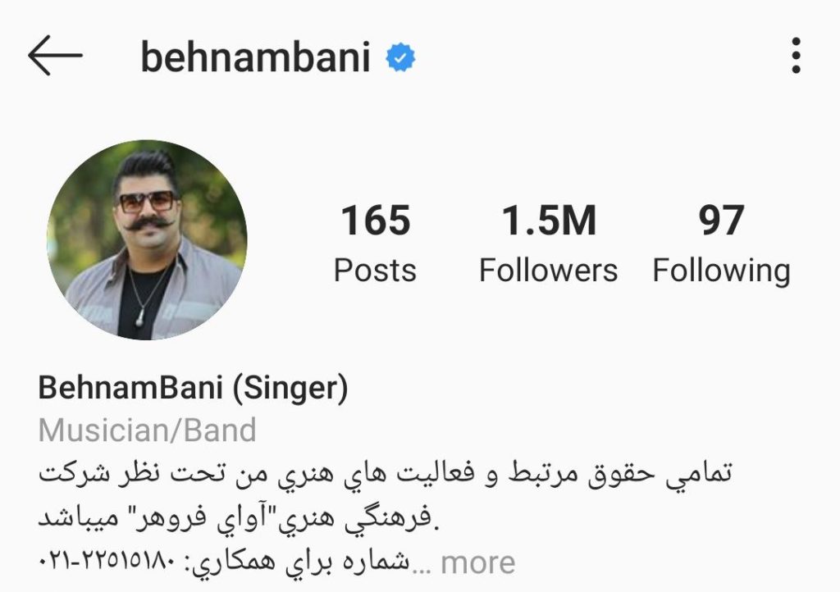The image size is (840, 592).
Task: Tap the first line of Persian bio text
Action: pyautogui.click(x=385, y=474)
